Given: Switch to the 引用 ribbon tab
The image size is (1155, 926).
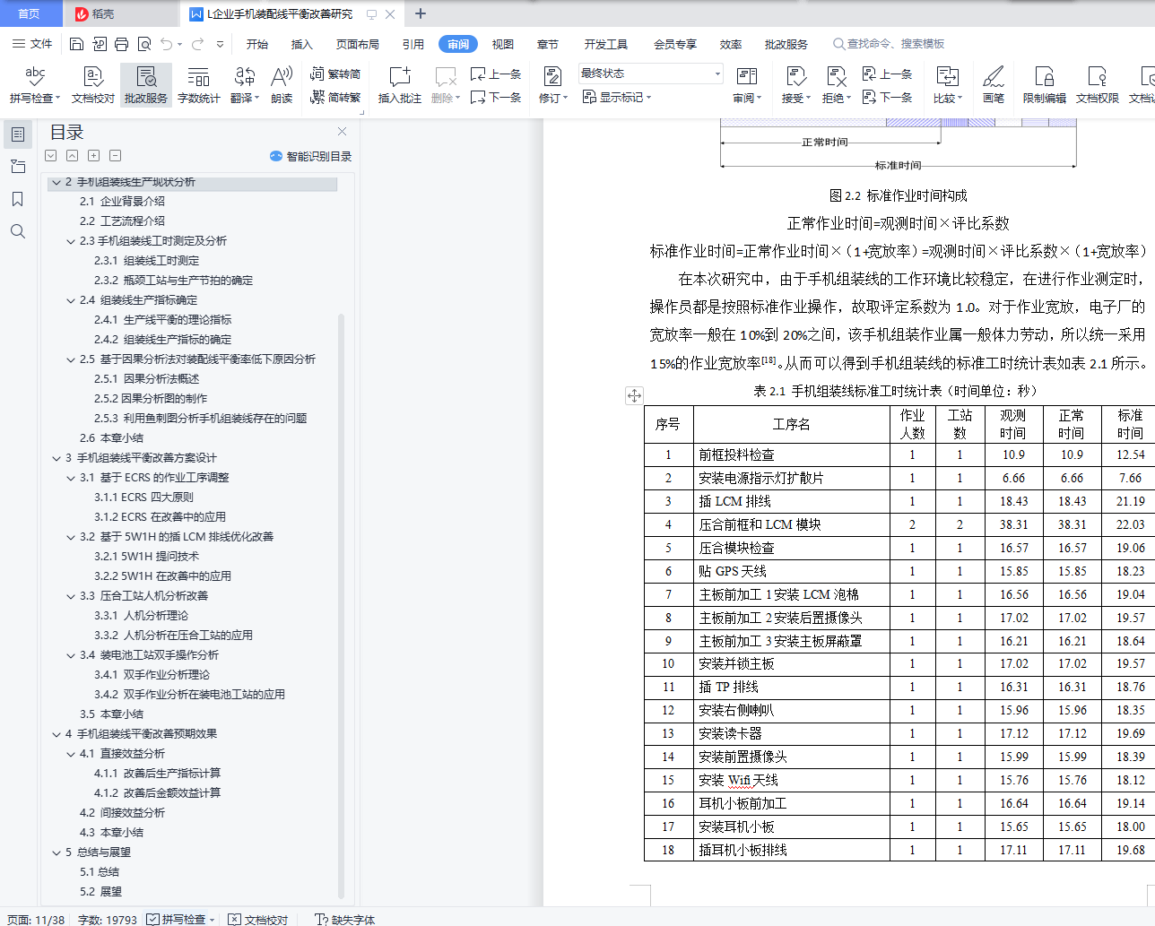Looking at the screenshot, I should 413,44.
